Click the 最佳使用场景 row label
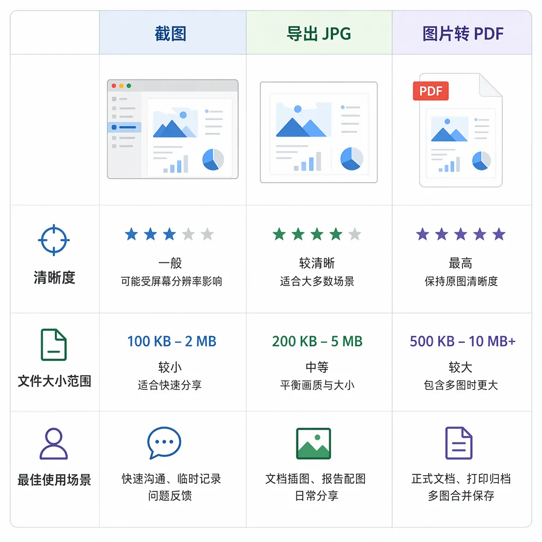The width and height of the screenshot is (542, 542). [x=55, y=480]
